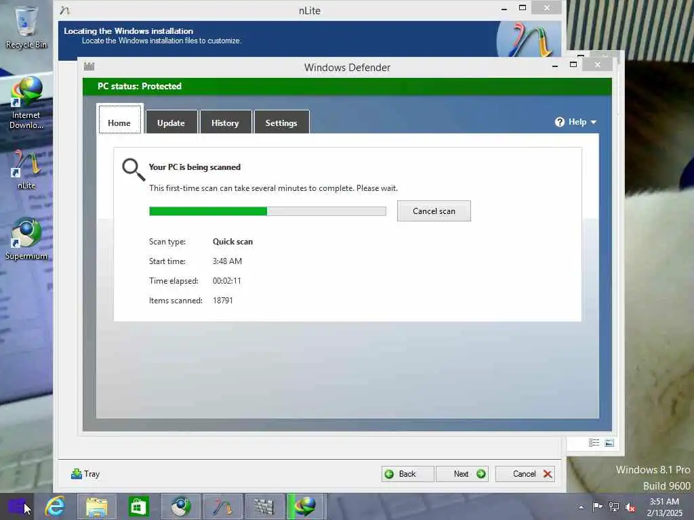Close the Windows Defender window

(598, 65)
